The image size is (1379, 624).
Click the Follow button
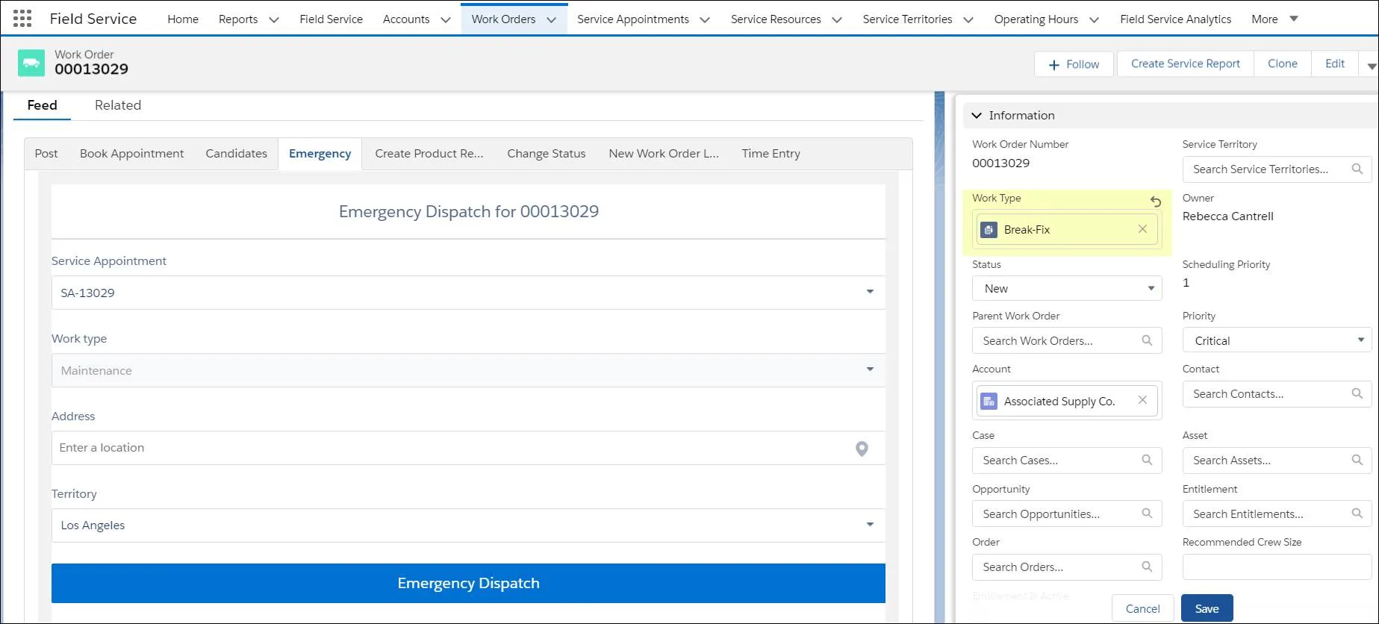tap(1074, 64)
